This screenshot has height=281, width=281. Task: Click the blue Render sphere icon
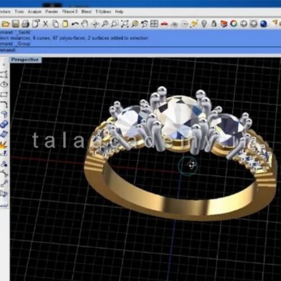[x=264, y=24]
